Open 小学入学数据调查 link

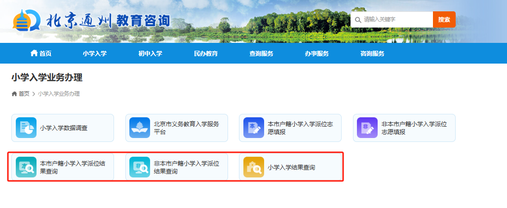pos(63,128)
